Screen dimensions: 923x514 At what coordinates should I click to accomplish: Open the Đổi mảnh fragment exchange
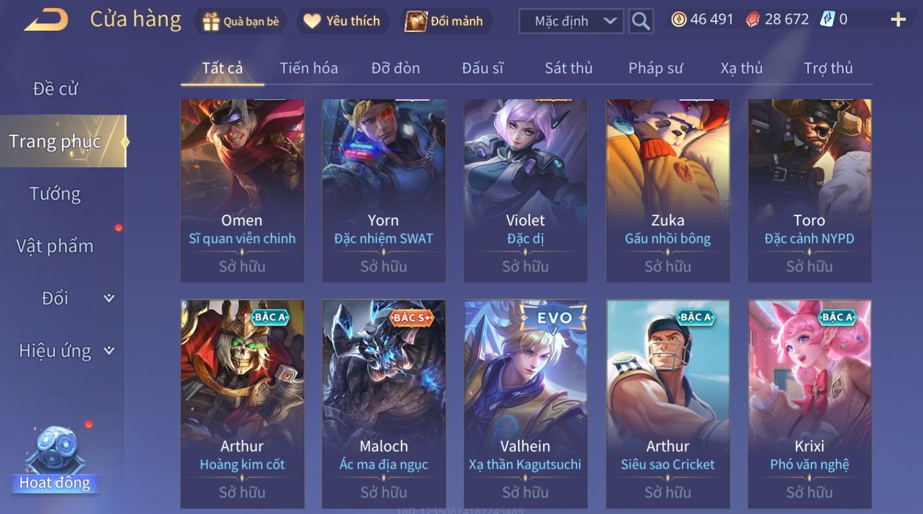[x=446, y=21]
